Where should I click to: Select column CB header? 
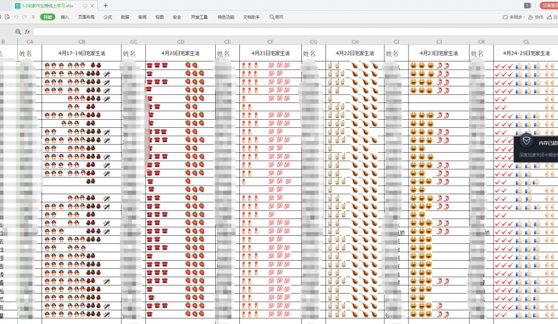tap(81, 42)
